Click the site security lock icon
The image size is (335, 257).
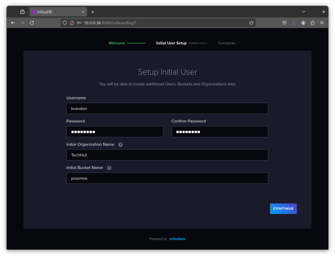[x=72, y=23]
